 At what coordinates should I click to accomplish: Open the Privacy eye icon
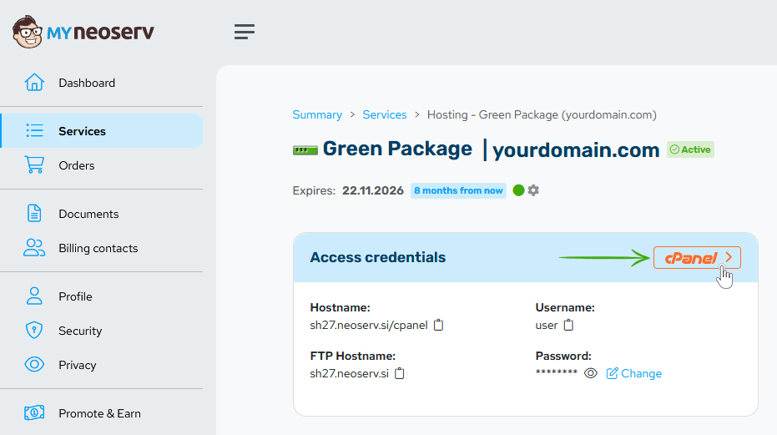(34, 365)
